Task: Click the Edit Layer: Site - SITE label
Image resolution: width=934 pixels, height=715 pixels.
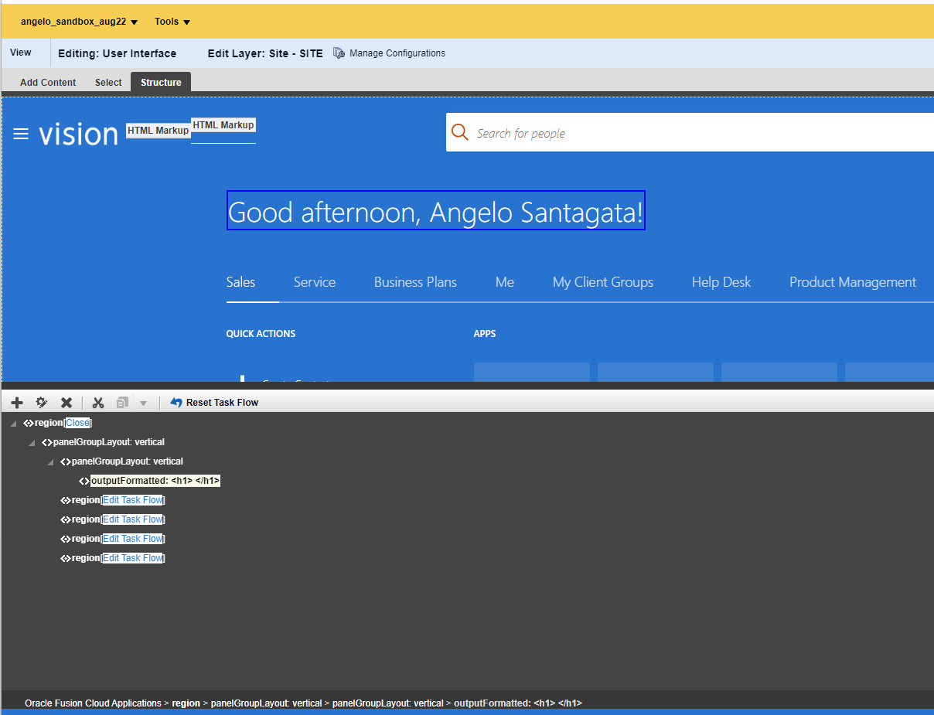Action: point(265,53)
